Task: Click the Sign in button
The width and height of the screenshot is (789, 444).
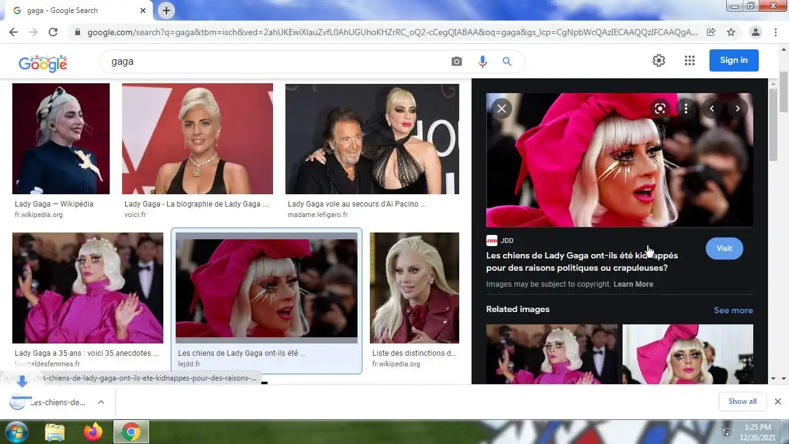Action: pos(734,60)
